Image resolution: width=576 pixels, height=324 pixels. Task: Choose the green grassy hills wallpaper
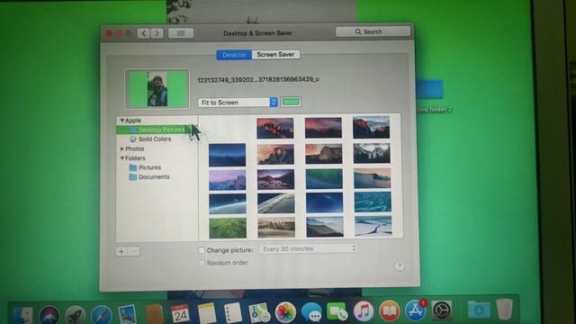pyautogui.click(x=228, y=228)
